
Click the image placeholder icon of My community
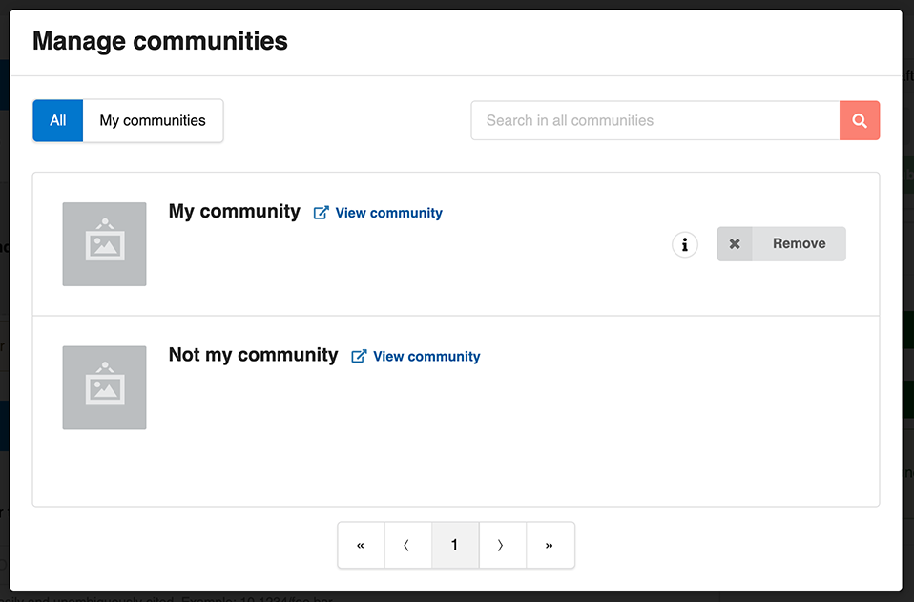[x=104, y=244]
